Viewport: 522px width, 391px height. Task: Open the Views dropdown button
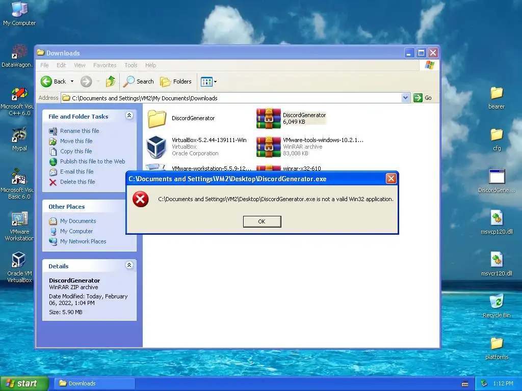pos(208,81)
